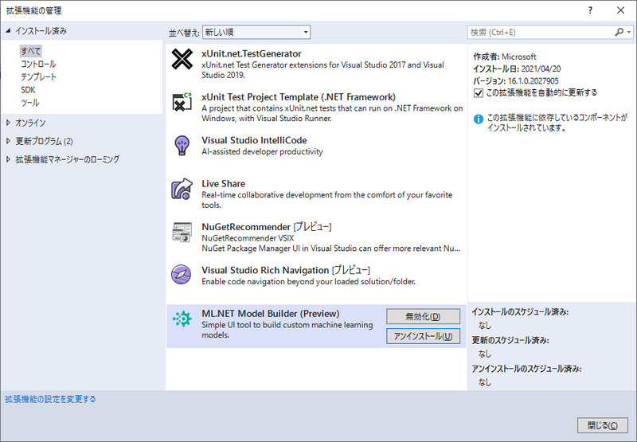
Task: Click the アンインストール(U) button
Action: pos(423,336)
